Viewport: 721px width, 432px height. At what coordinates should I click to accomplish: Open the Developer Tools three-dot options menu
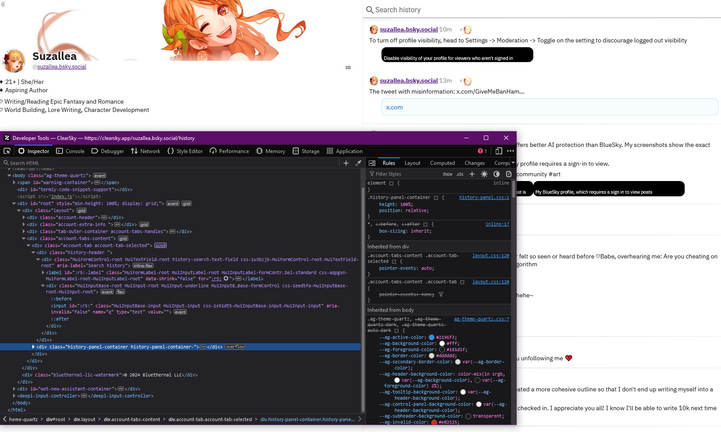point(511,151)
